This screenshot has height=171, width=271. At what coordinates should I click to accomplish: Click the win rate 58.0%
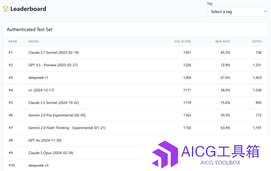225,90
